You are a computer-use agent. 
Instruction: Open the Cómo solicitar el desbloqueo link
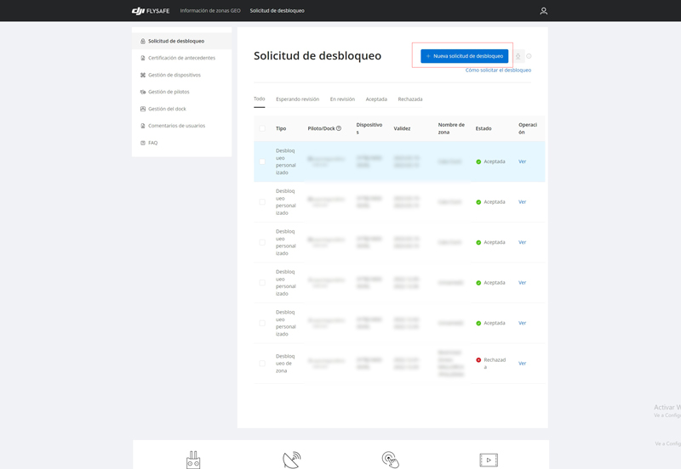(x=498, y=71)
